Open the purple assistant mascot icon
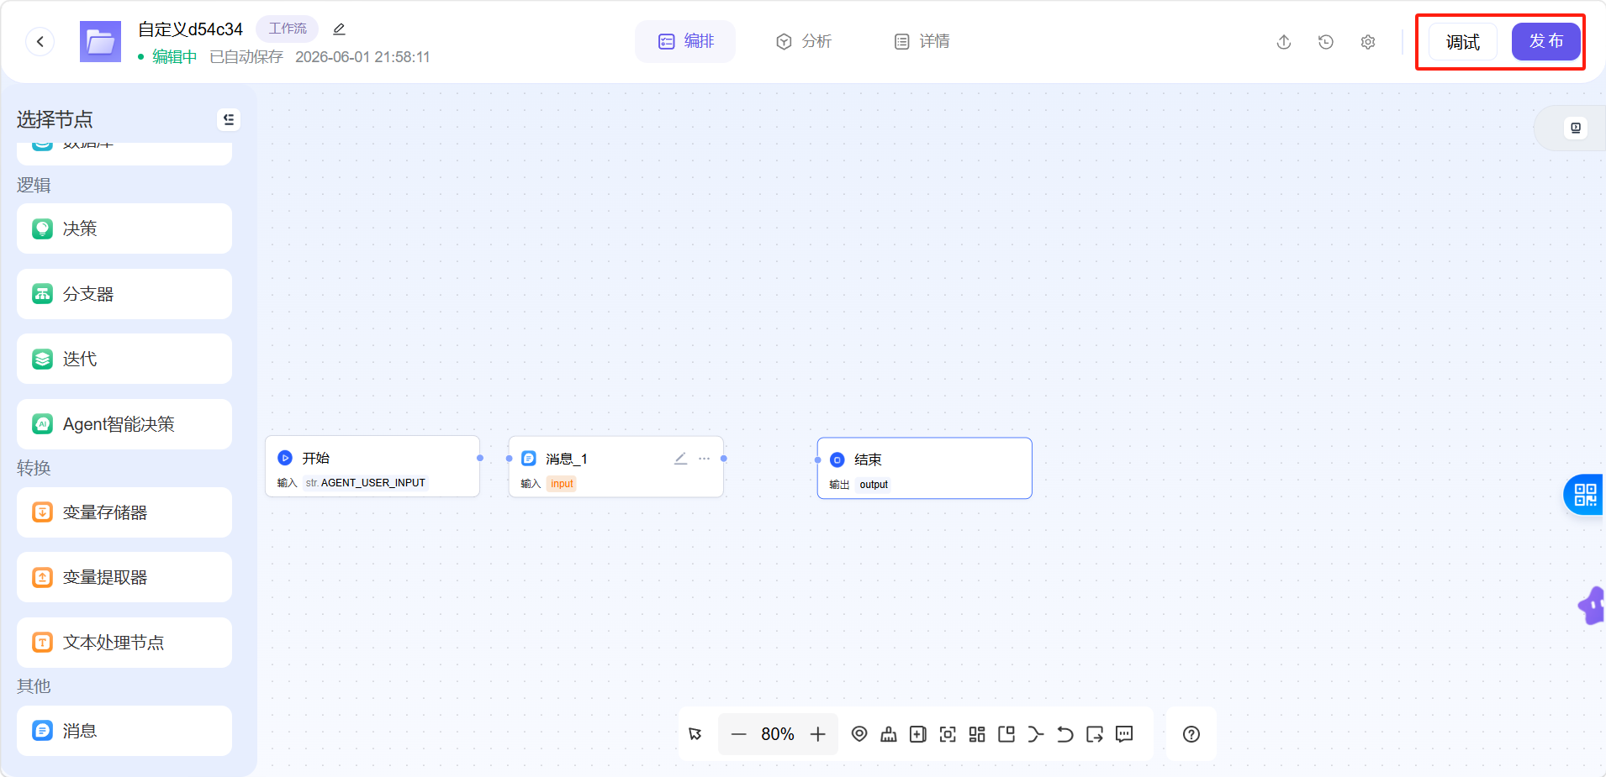Image resolution: width=1606 pixels, height=777 pixels. 1593,606
